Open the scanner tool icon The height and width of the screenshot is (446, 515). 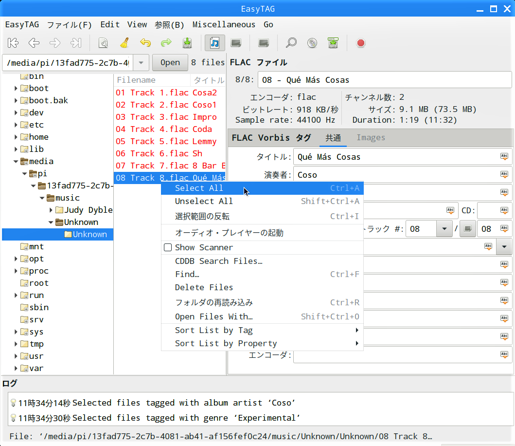[x=103, y=43]
